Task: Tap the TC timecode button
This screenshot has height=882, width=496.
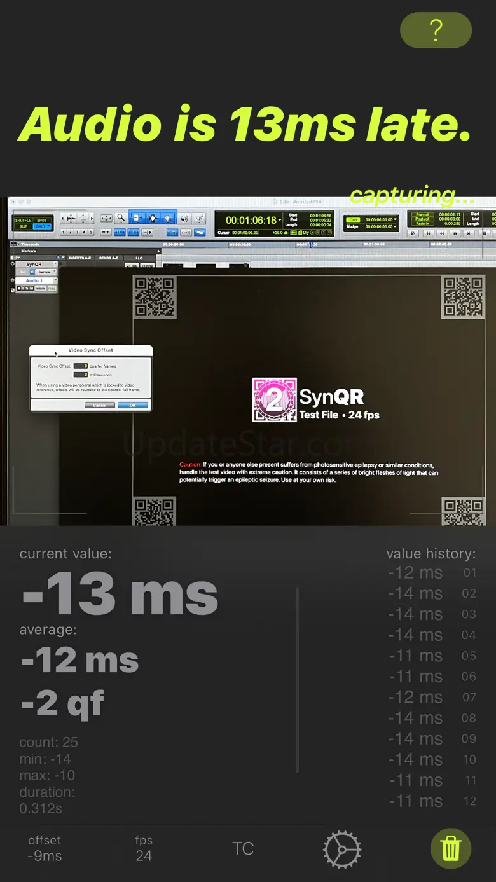Action: [243, 848]
